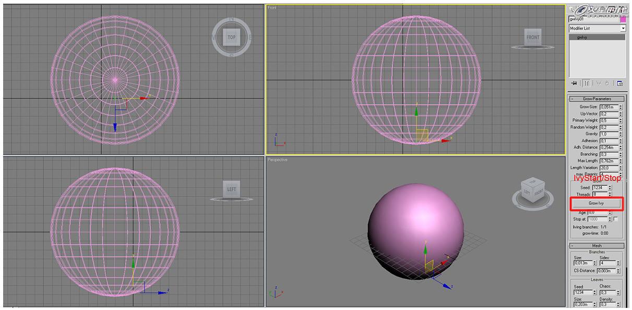Viewport: 632px width, 310px height.
Task: Click the Leaves Chaos field
Action: click(x=607, y=292)
